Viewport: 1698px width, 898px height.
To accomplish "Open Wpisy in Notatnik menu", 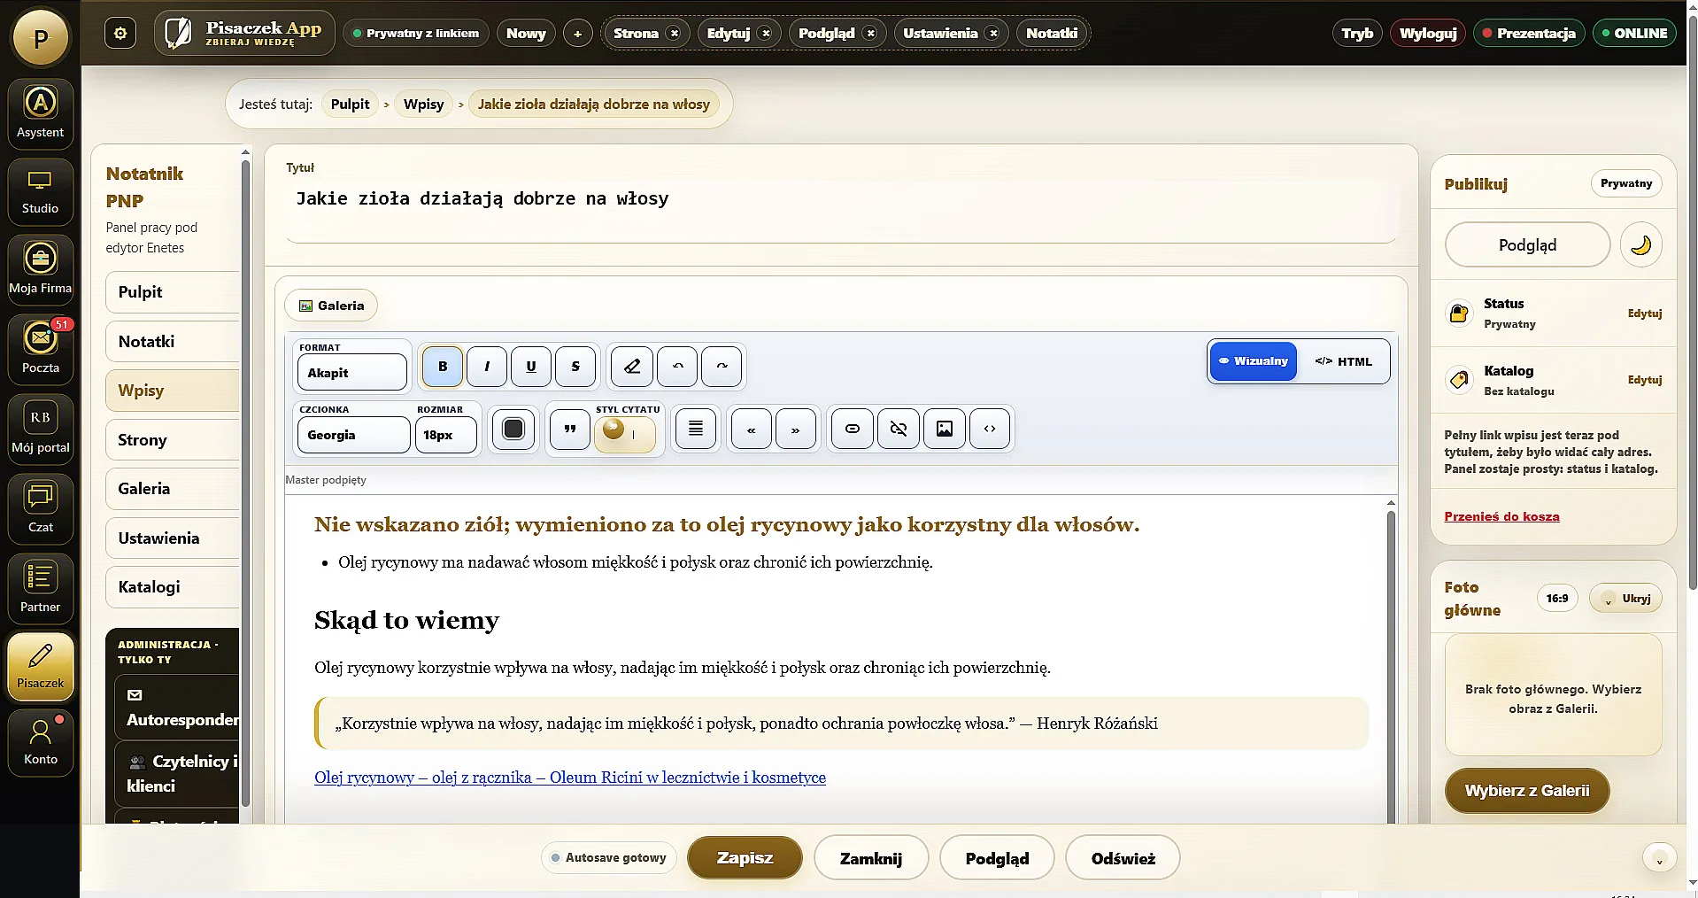I will coord(173,391).
